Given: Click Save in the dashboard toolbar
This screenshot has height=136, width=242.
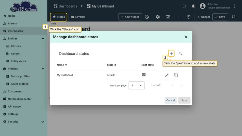Looking at the screenshot, I should point(220,17).
